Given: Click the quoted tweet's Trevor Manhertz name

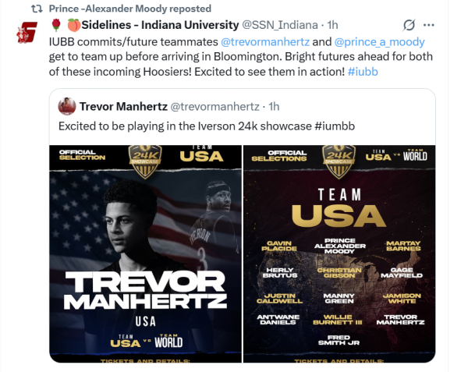Looking at the screenshot, I should 123,107.
